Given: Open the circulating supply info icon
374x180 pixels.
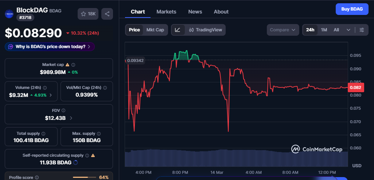Looking at the screenshot, I should point(87,156).
